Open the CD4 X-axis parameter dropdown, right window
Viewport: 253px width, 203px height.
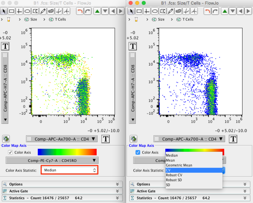click(x=189, y=139)
